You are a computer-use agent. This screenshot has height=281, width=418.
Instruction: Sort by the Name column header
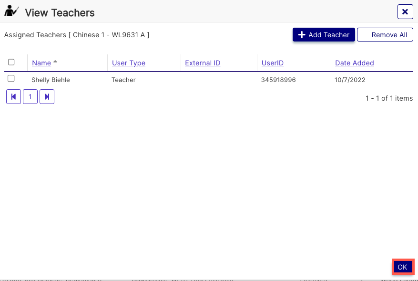[x=41, y=63]
